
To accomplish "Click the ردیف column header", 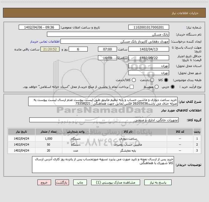I will pyautogui.click(x=197, y=132).
